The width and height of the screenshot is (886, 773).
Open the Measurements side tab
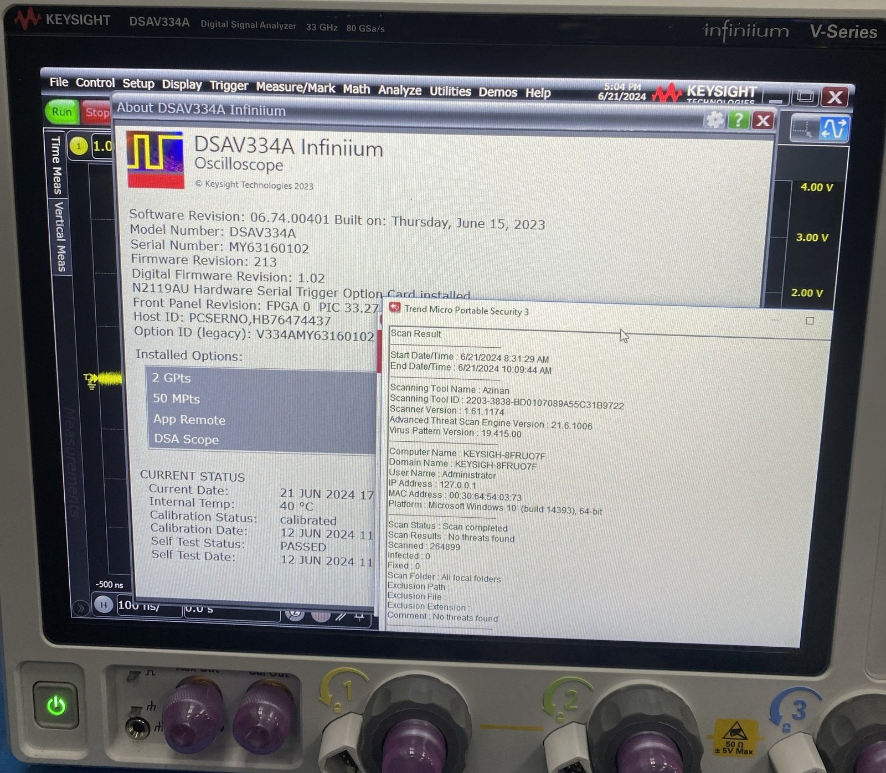[x=72, y=462]
